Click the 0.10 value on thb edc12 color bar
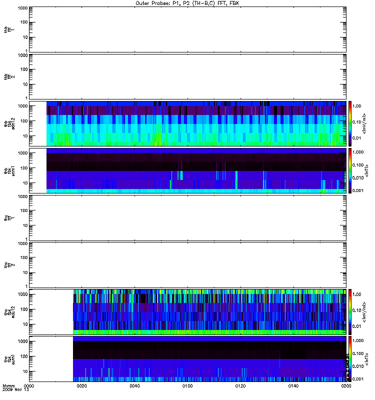 [x=356, y=122]
